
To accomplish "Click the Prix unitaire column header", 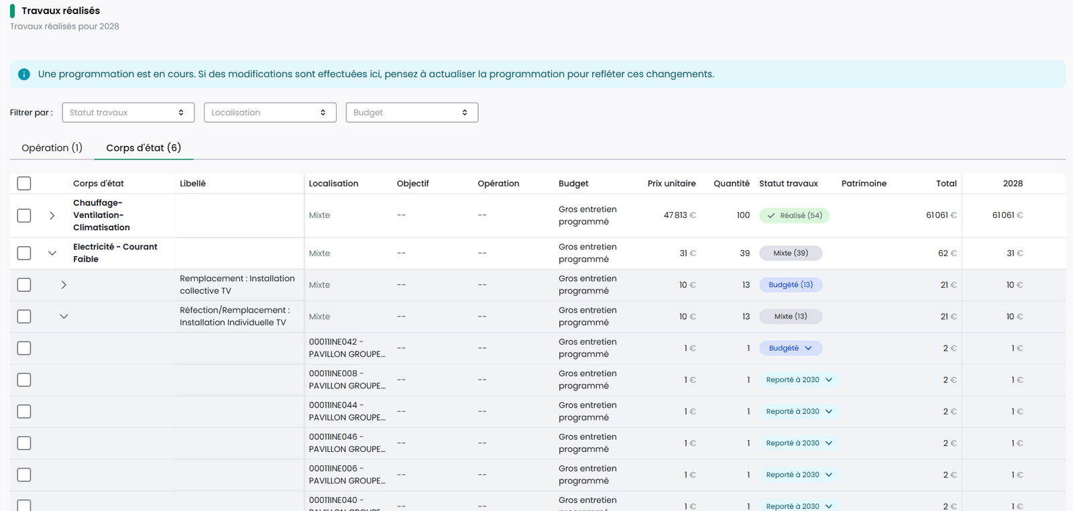I will pos(671,183).
